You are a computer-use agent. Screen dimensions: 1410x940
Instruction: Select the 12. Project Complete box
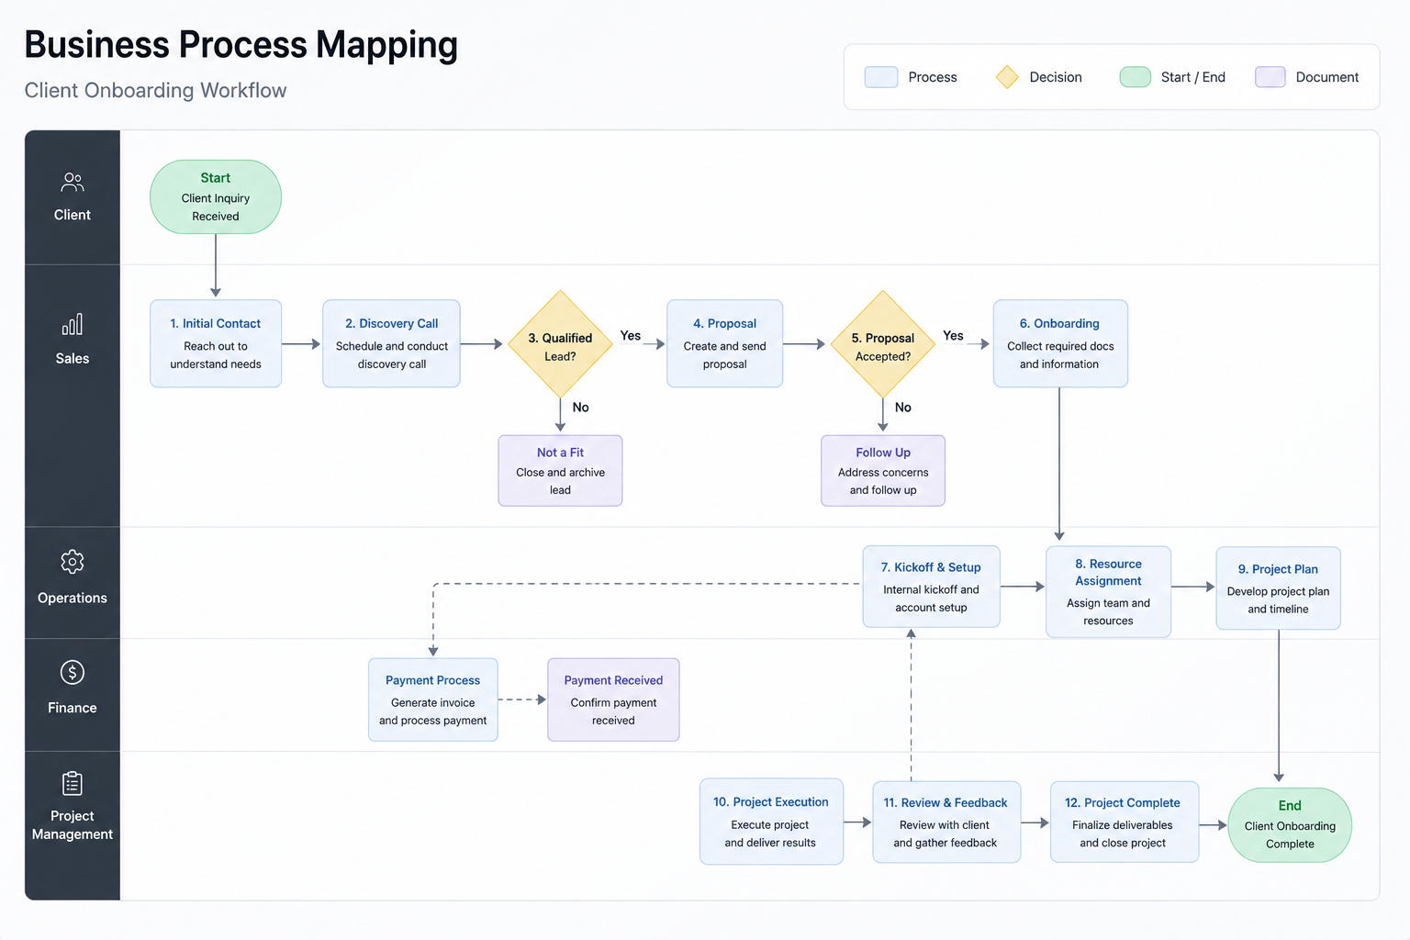pyautogui.click(x=1125, y=822)
